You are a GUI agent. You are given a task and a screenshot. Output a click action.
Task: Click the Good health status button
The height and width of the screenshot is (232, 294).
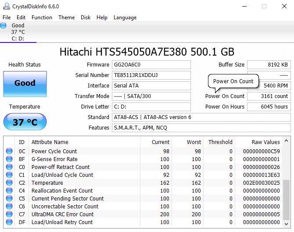(x=25, y=84)
